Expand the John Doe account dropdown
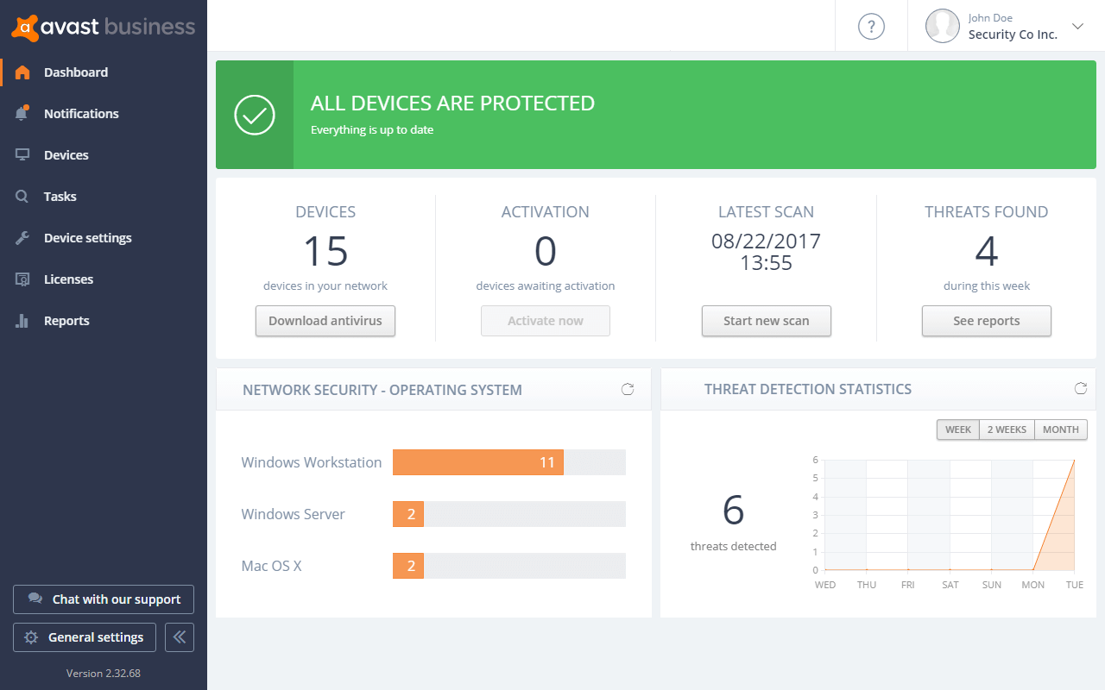1105x690 pixels. click(1077, 26)
